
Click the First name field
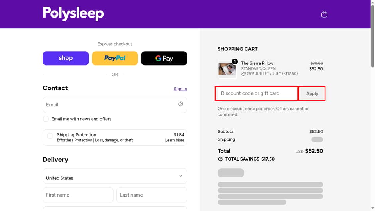pos(78,195)
